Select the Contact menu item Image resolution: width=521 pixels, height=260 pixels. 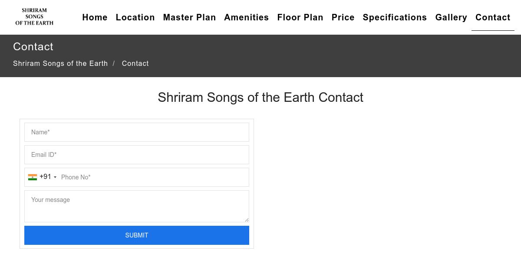pyautogui.click(x=493, y=17)
